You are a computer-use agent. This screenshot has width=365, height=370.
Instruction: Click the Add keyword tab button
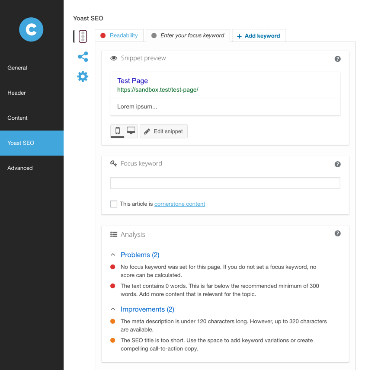point(259,35)
